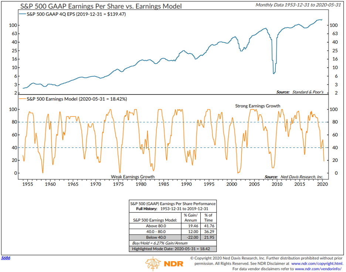Click the S&P 500 GAAP 4Q EPS legend label

point(76,14)
